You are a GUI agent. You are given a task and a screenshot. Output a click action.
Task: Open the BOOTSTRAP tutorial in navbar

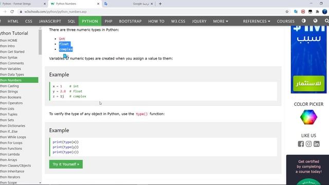[x=130, y=21]
